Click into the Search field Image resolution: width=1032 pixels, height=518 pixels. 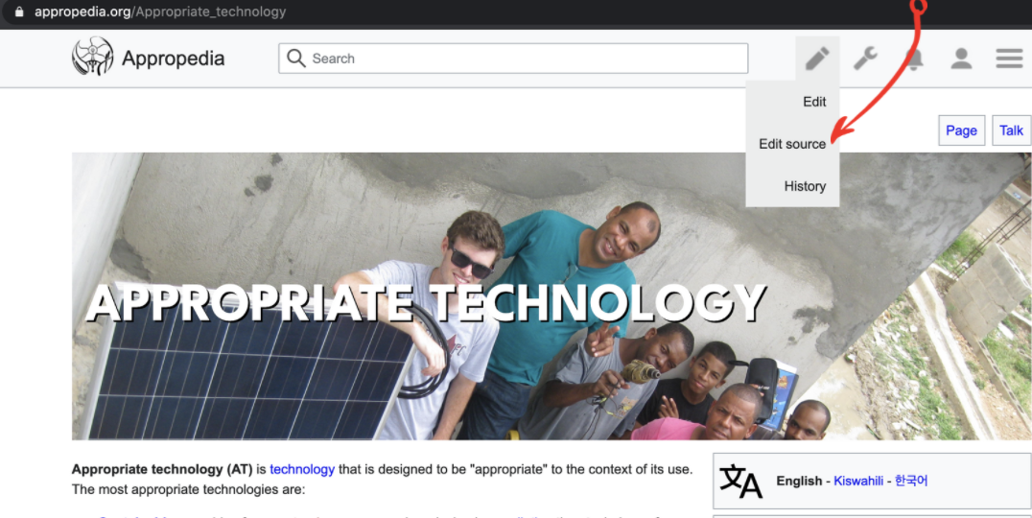pos(513,59)
